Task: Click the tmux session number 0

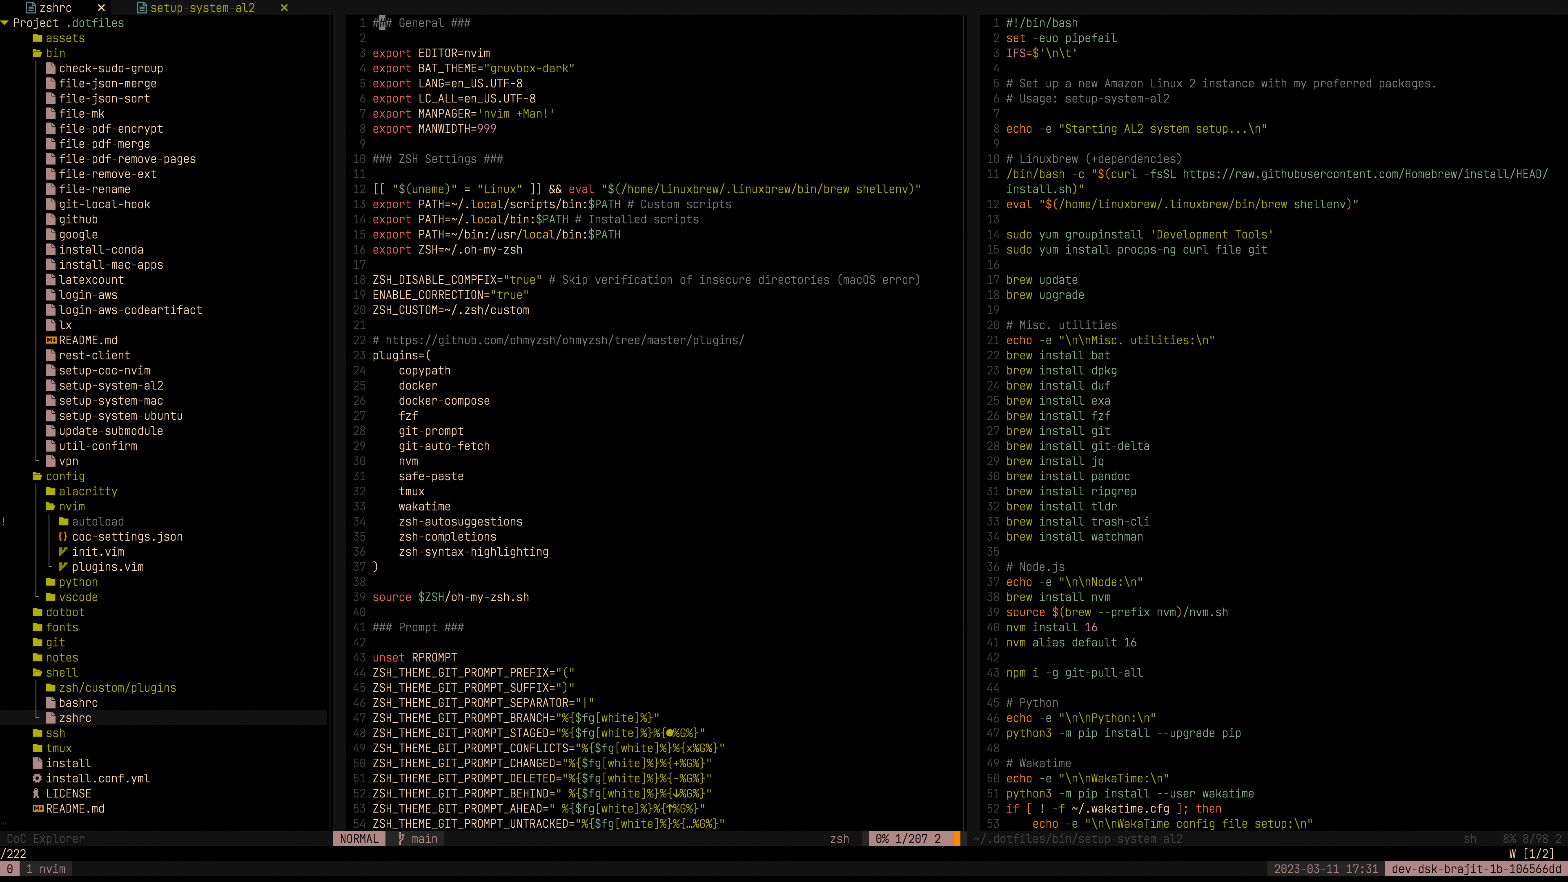Action: click(x=10, y=869)
